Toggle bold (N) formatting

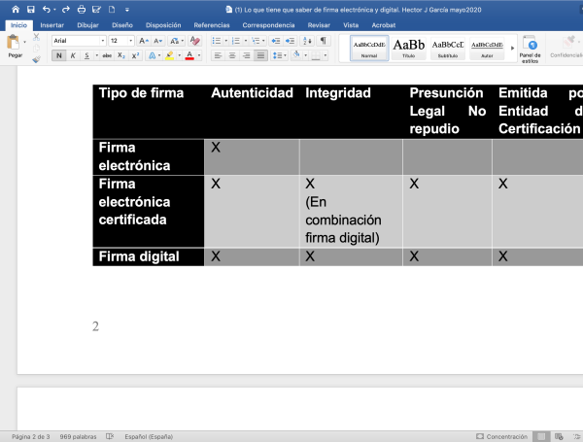point(59,56)
